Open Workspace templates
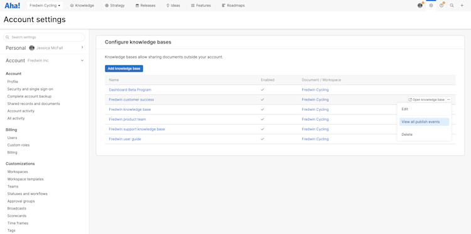 [26, 179]
